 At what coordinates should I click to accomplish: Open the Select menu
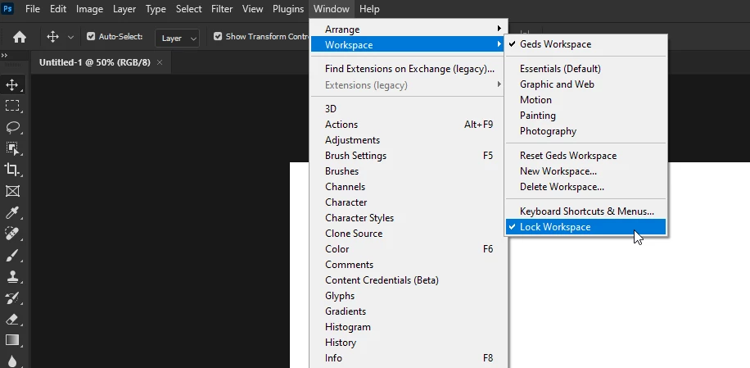189,9
